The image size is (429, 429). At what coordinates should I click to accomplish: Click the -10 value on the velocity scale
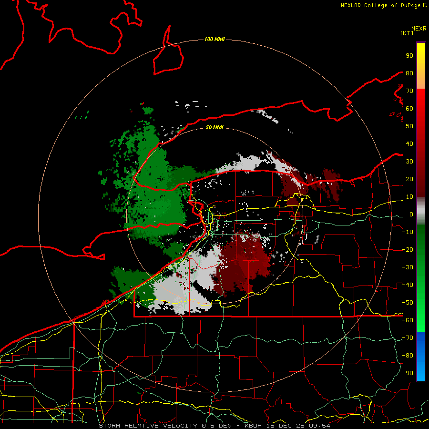point(408,232)
